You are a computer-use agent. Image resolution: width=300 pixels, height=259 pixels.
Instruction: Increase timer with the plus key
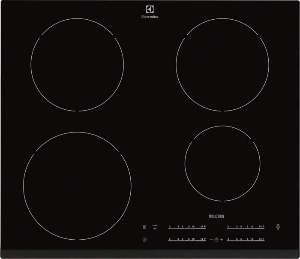[x=222, y=239]
